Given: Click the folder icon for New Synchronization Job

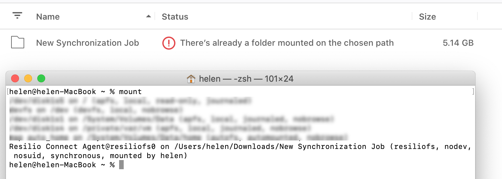Looking at the screenshot, I should 18,42.
